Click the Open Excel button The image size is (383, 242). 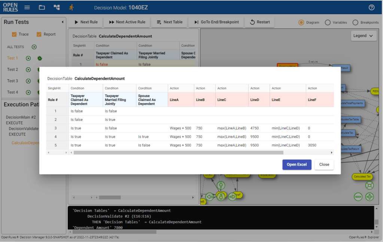(297, 165)
